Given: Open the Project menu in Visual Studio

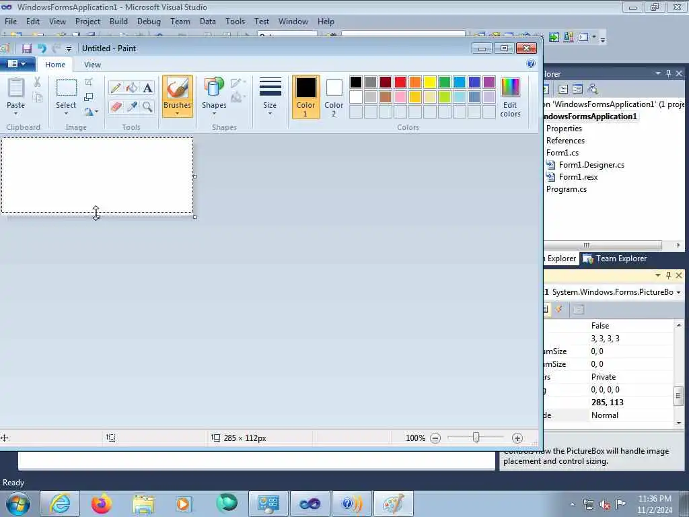Looking at the screenshot, I should pyautogui.click(x=87, y=22).
